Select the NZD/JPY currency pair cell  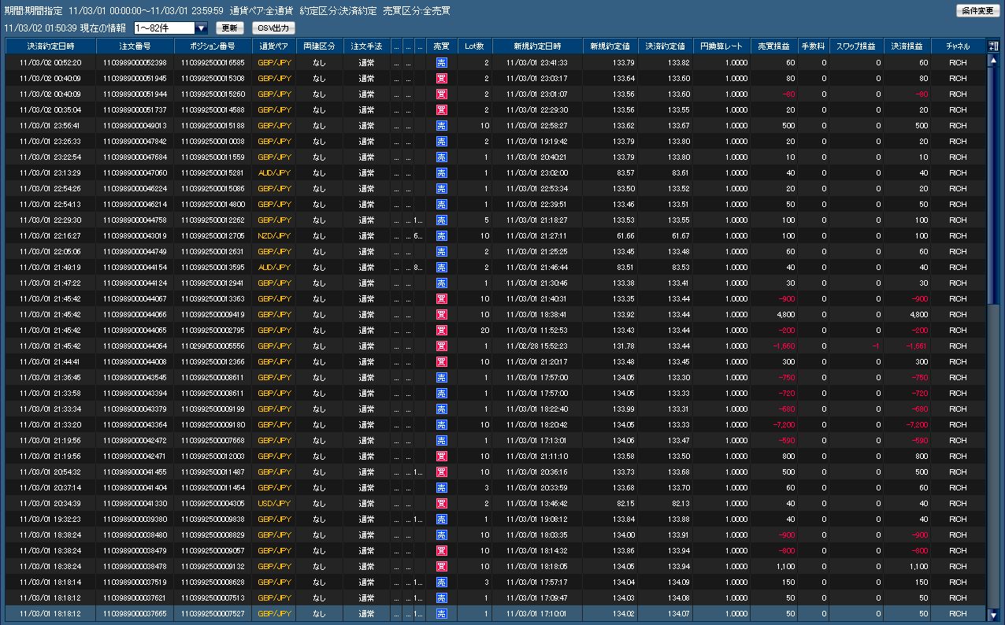point(274,235)
